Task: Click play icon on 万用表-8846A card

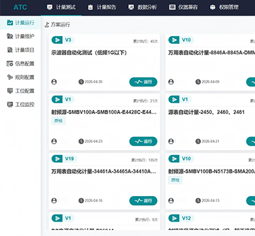Action: (174, 40)
